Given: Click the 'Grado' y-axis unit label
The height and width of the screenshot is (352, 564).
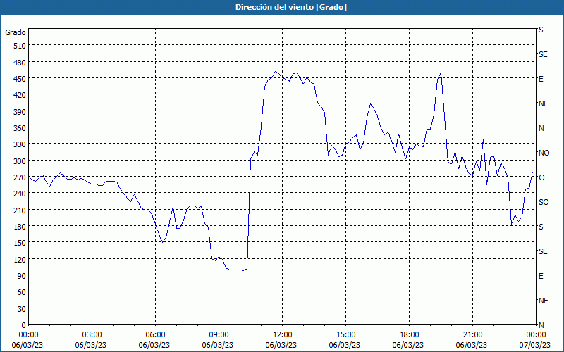Looking at the screenshot, I should point(16,32).
